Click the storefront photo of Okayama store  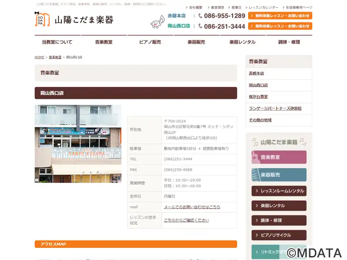(78, 144)
